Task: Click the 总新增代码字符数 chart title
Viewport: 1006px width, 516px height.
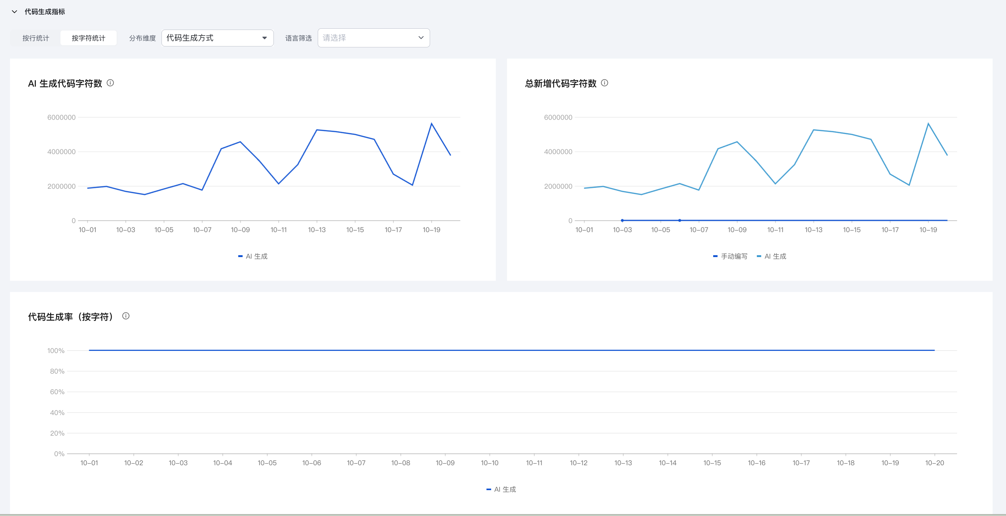Action: tap(560, 83)
